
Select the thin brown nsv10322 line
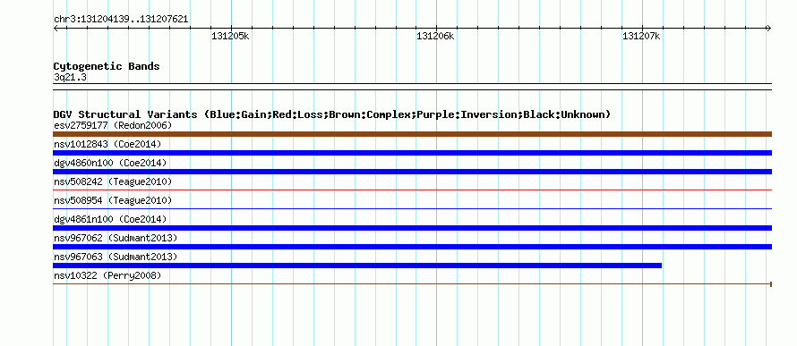(x=412, y=284)
